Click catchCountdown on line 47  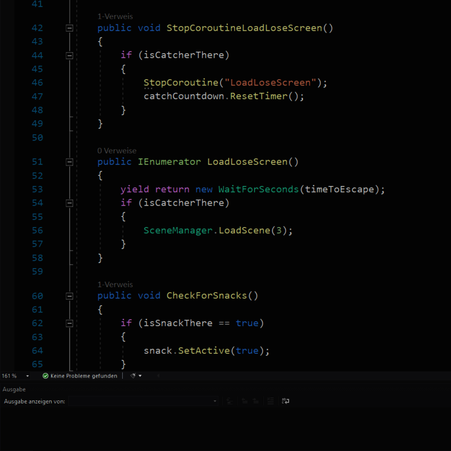(x=184, y=96)
